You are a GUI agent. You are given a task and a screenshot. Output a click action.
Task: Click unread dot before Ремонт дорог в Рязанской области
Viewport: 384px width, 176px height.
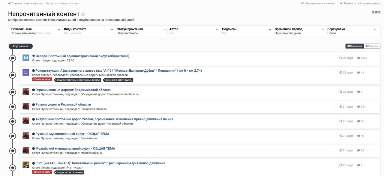[34, 105]
